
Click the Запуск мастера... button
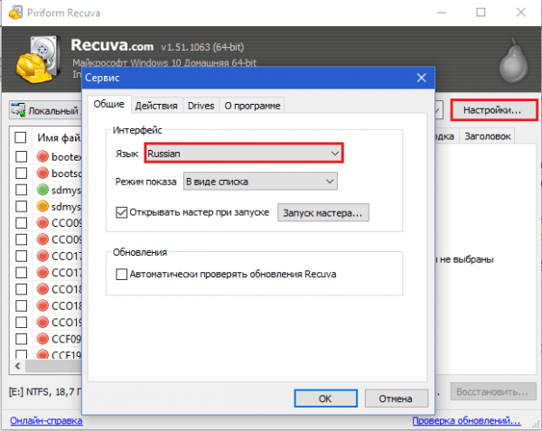coord(322,212)
